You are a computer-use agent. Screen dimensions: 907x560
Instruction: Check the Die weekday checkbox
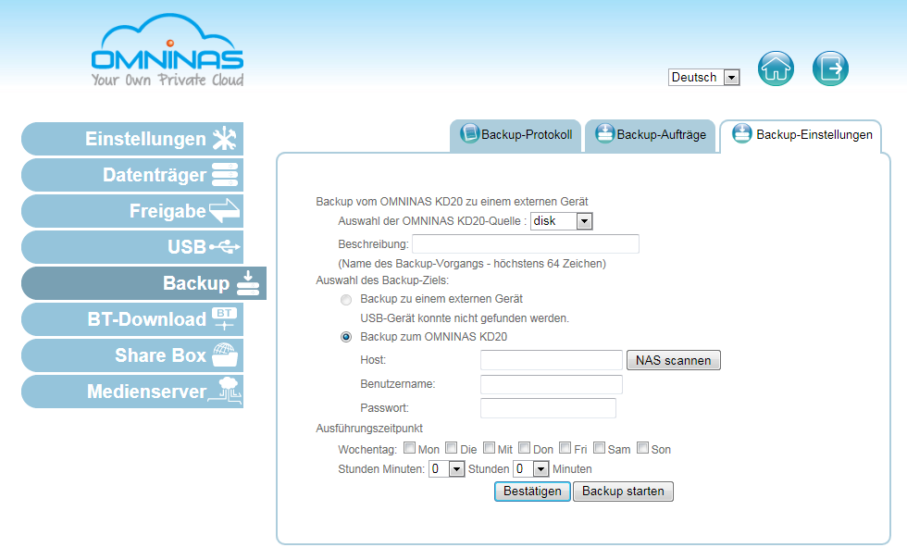coord(452,448)
